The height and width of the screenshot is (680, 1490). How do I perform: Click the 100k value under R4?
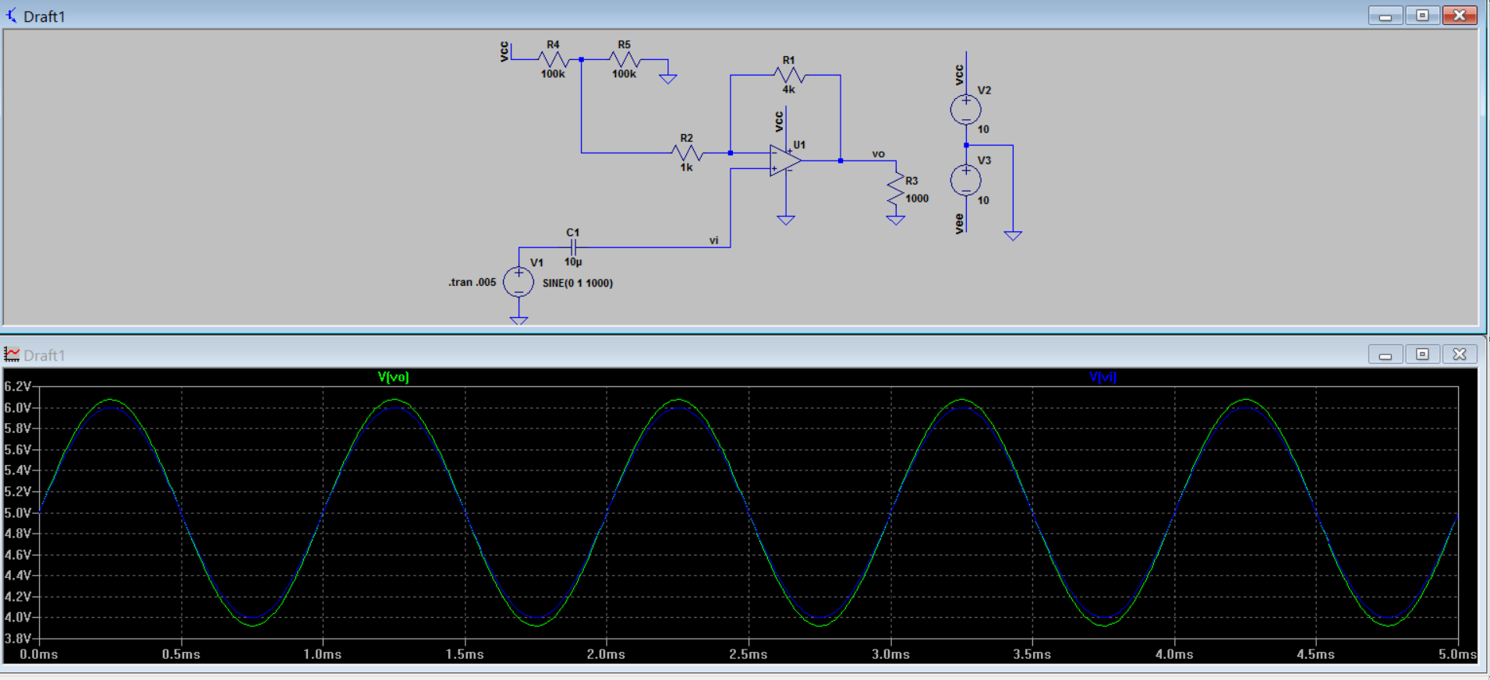coord(553,74)
